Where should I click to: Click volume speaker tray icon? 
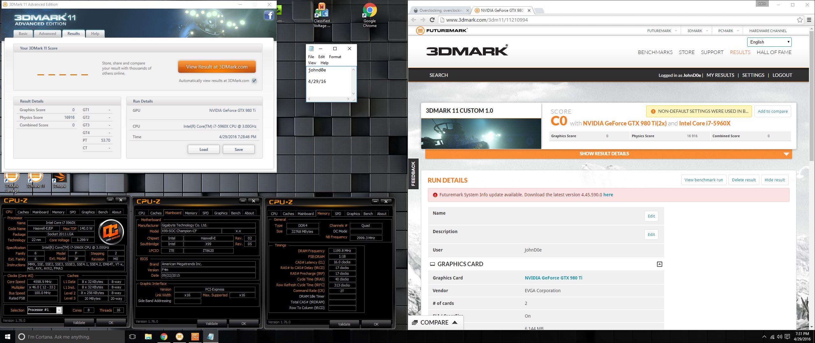780,337
